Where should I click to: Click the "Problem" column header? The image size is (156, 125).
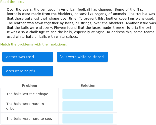point(29,85)
